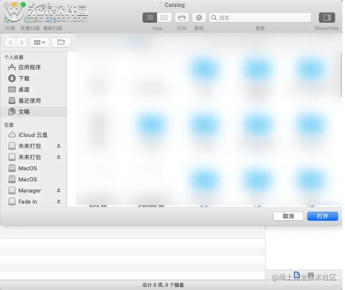Click the 位置 section header
This screenshot has height=290, width=345.
pos(9,125)
